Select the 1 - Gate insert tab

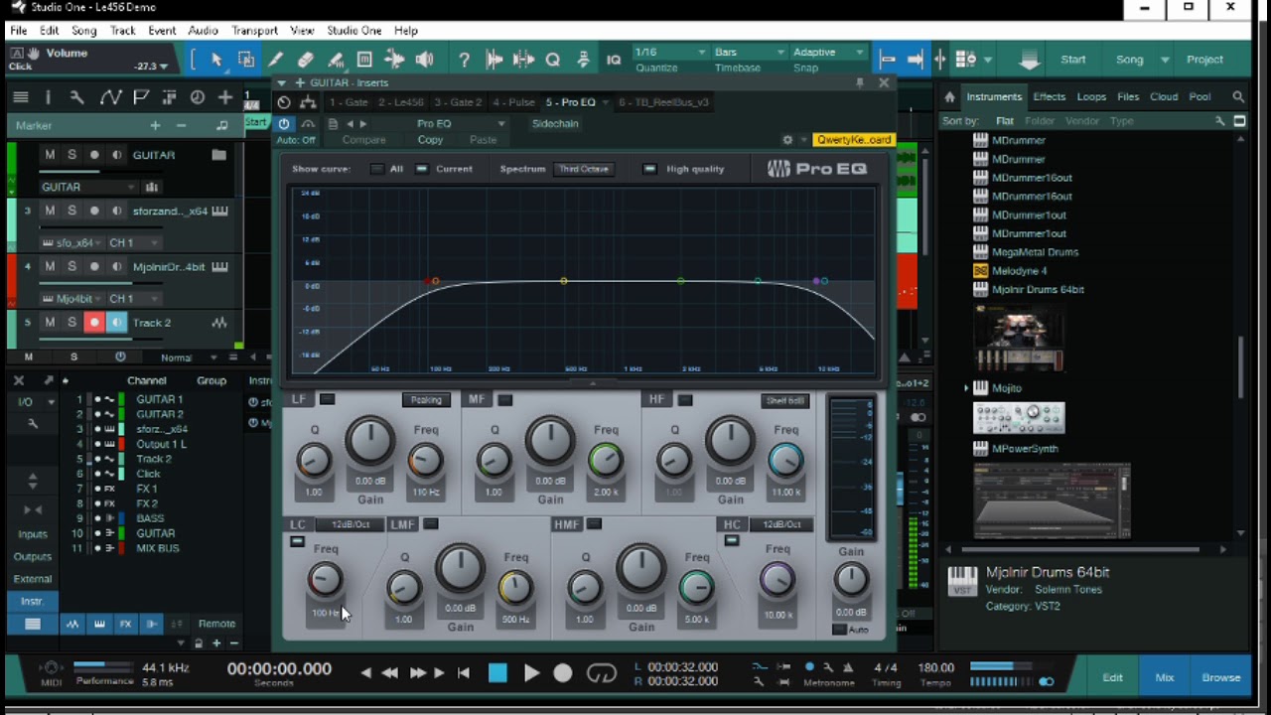tap(350, 102)
